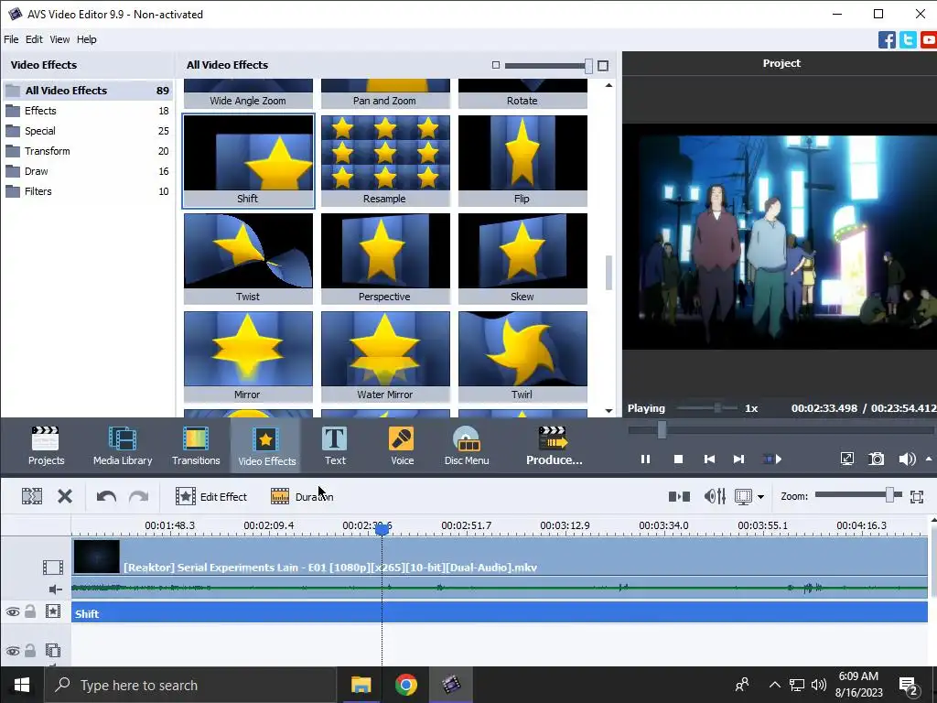Click the large thumbnails icon
This screenshot has width=937, height=703.
(x=603, y=65)
